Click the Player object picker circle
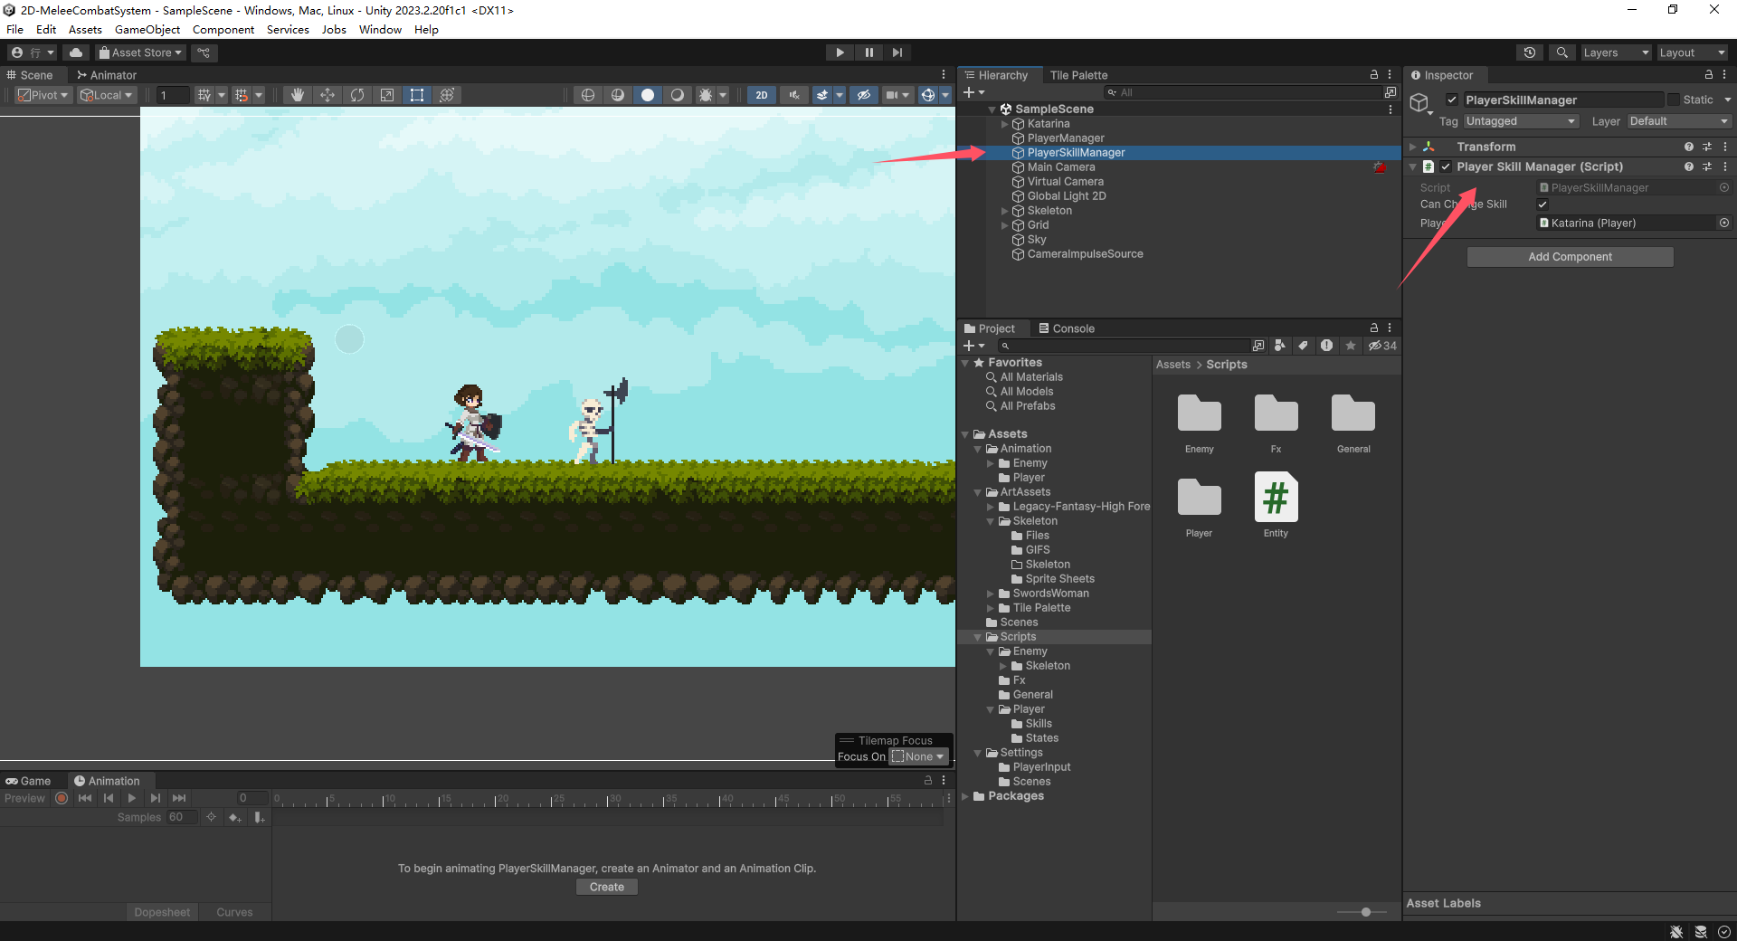This screenshot has width=1737, height=941. click(1724, 223)
